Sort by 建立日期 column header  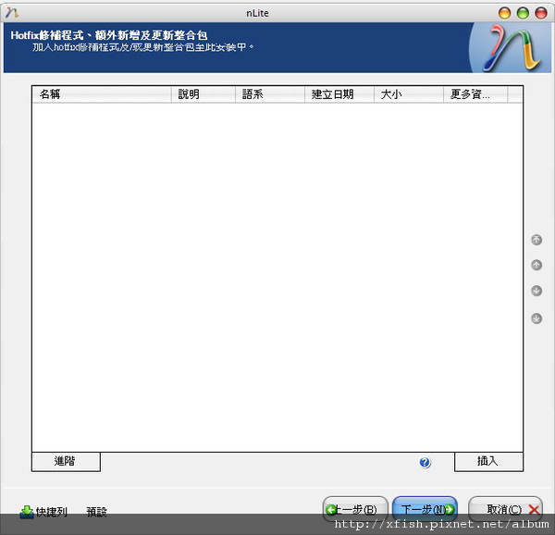point(339,94)
